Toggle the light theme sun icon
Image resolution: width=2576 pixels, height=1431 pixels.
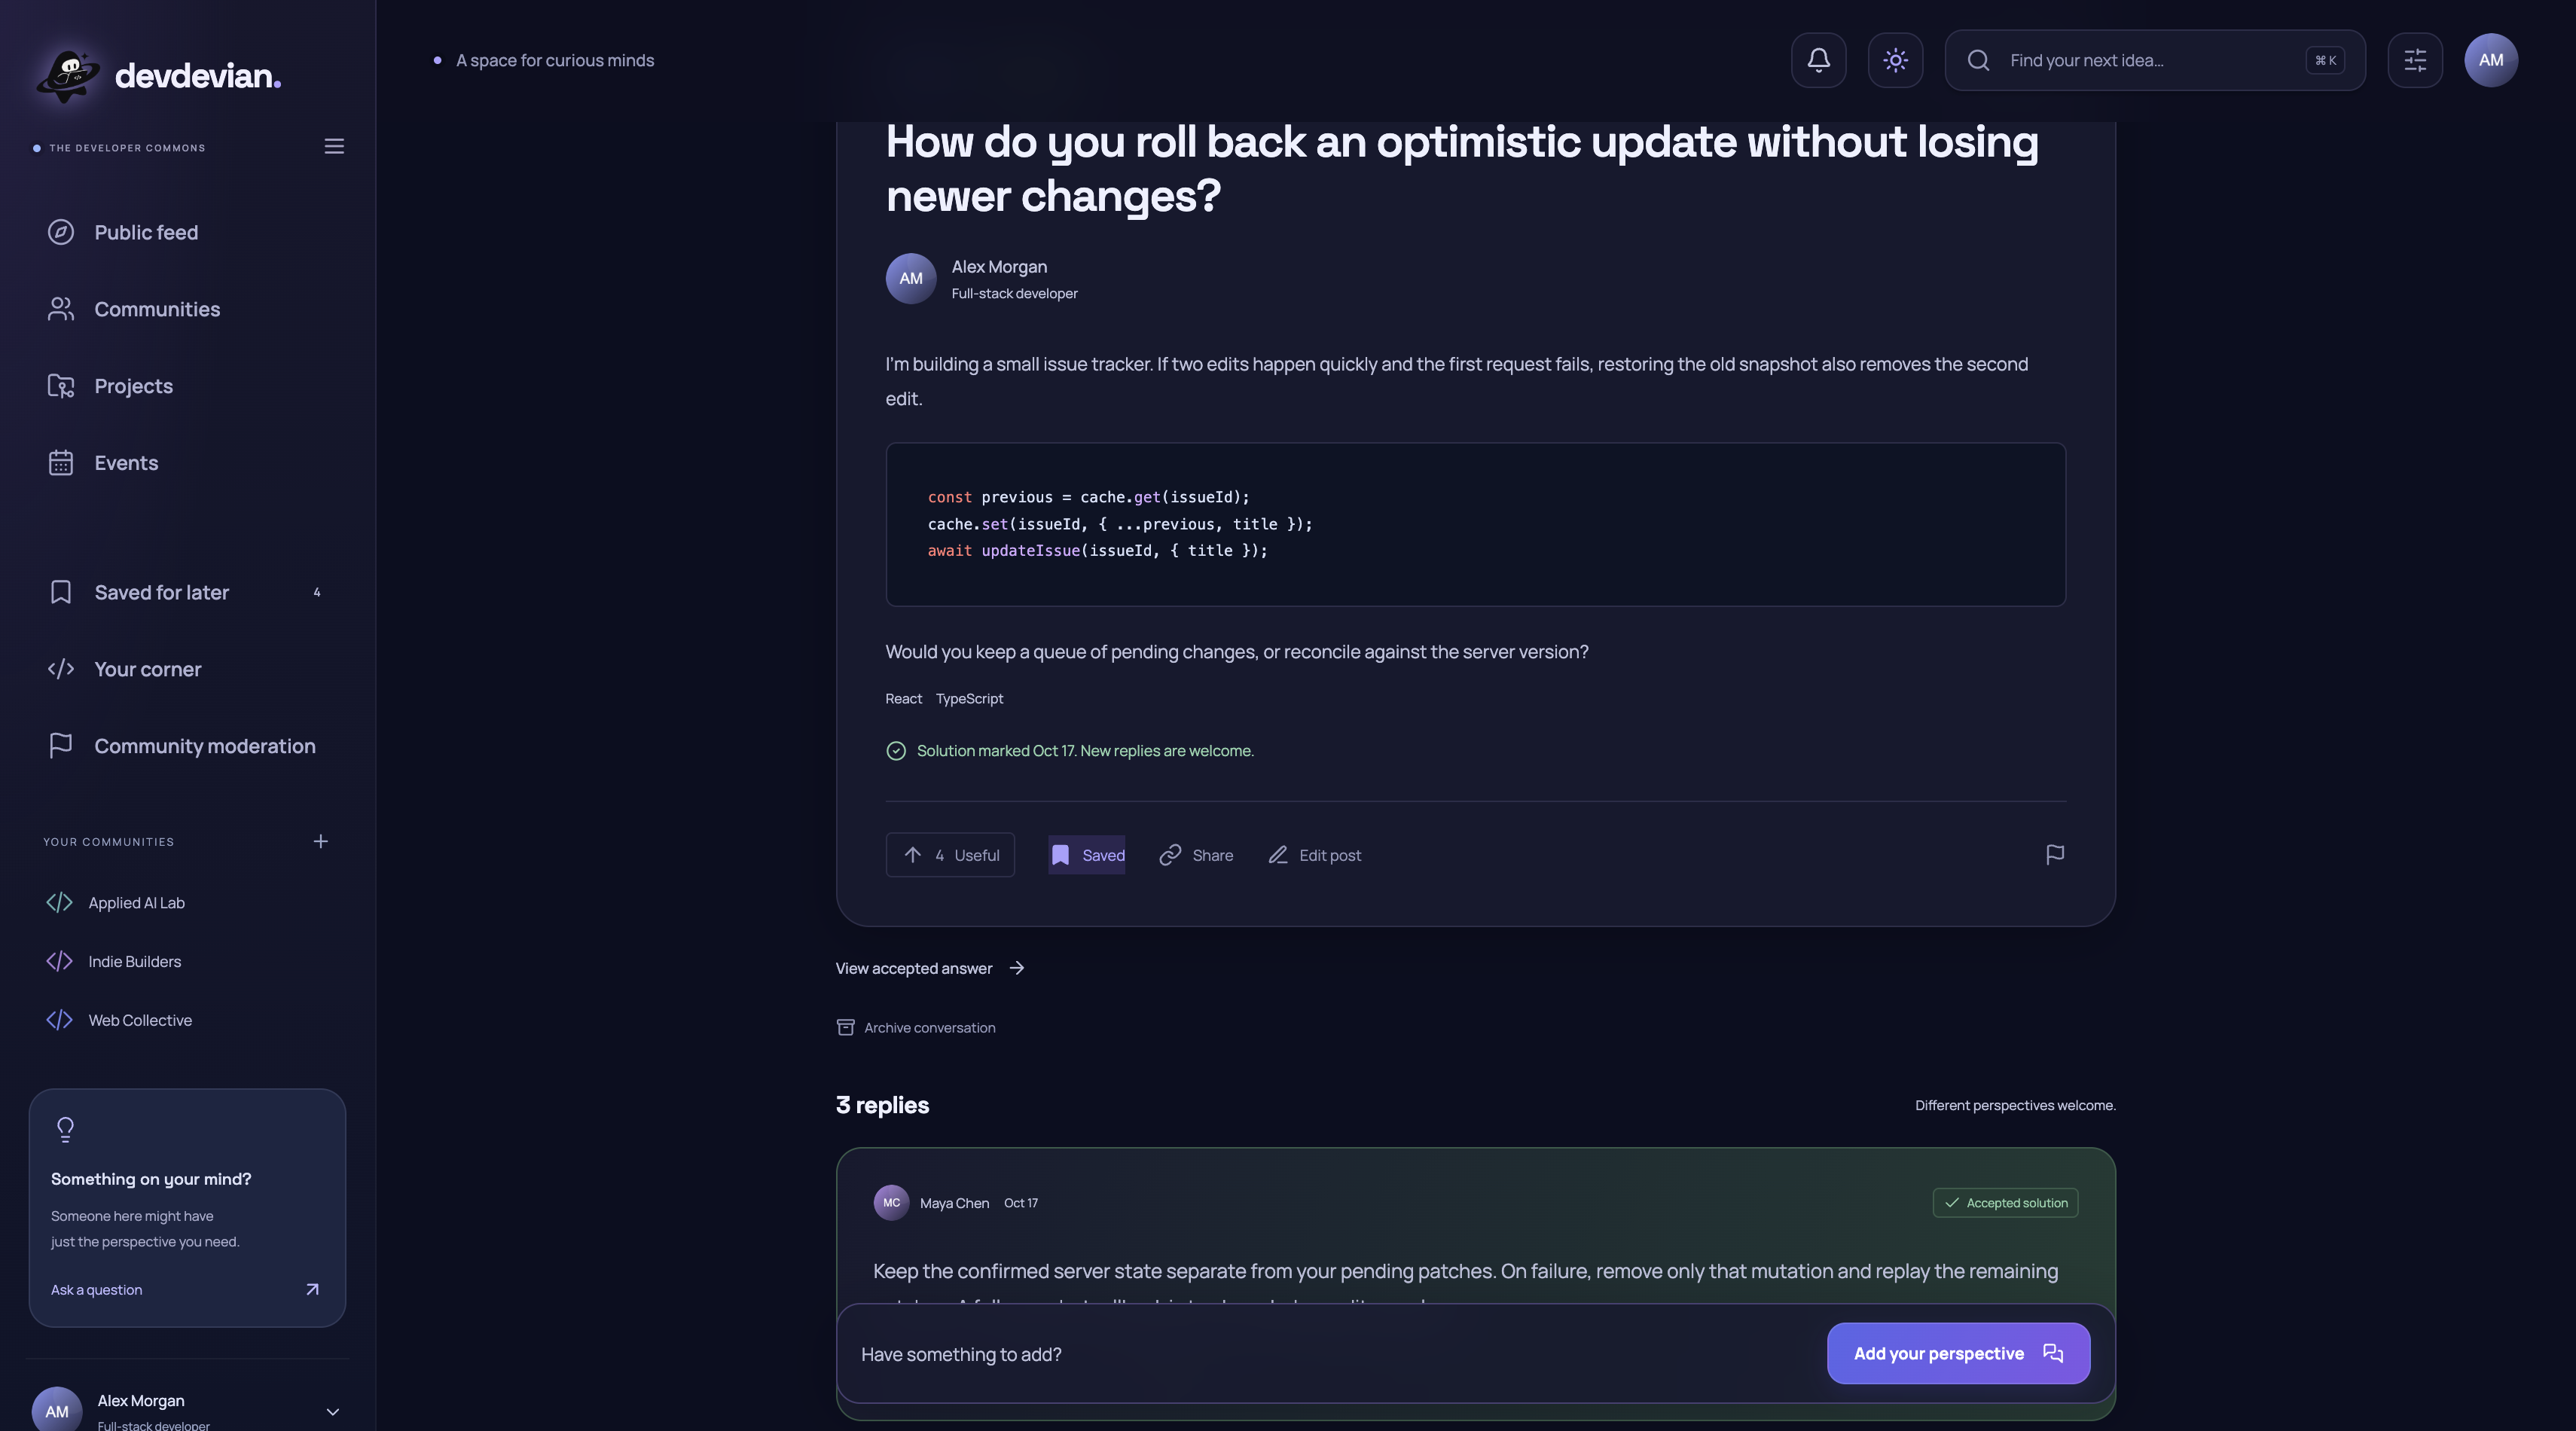(1895, 60)
